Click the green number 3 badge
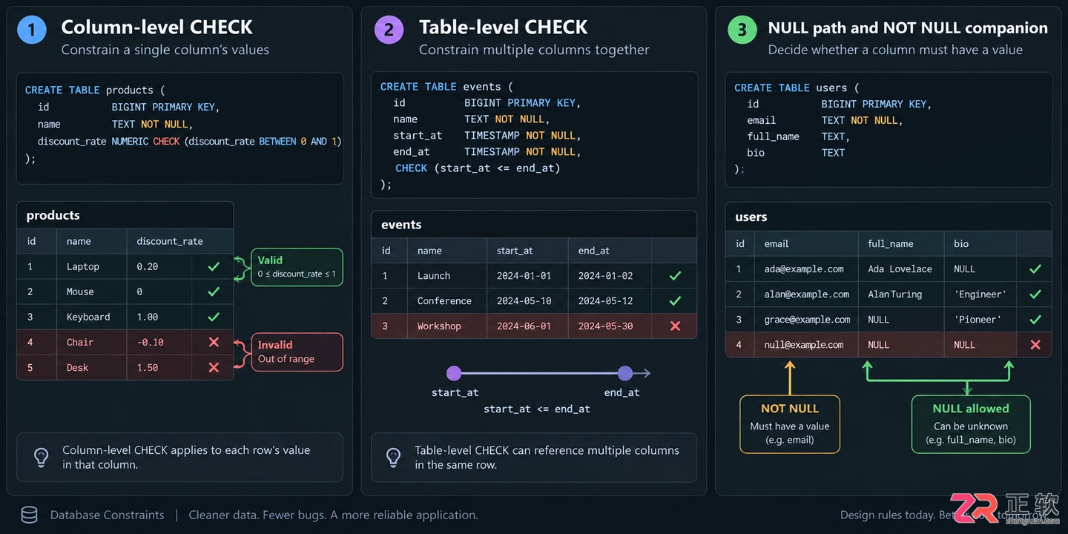This screenshot has height=534, width=1068. click(742, 30)
